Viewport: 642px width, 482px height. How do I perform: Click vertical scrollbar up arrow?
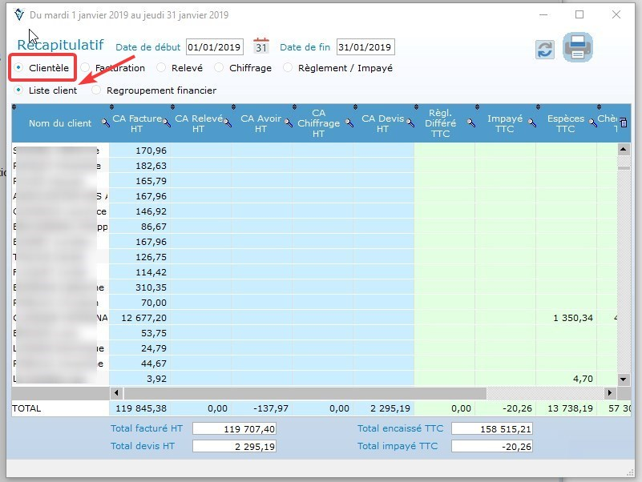[x=624, y=150]
